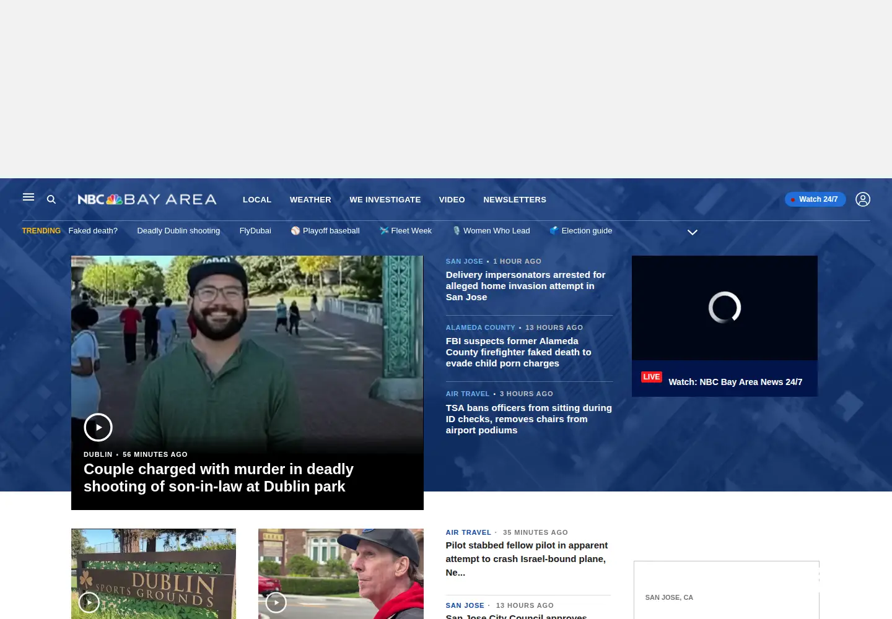Open trending topic Women Who Lead
The width and height of the screenshot is (892, 619).
491,231
